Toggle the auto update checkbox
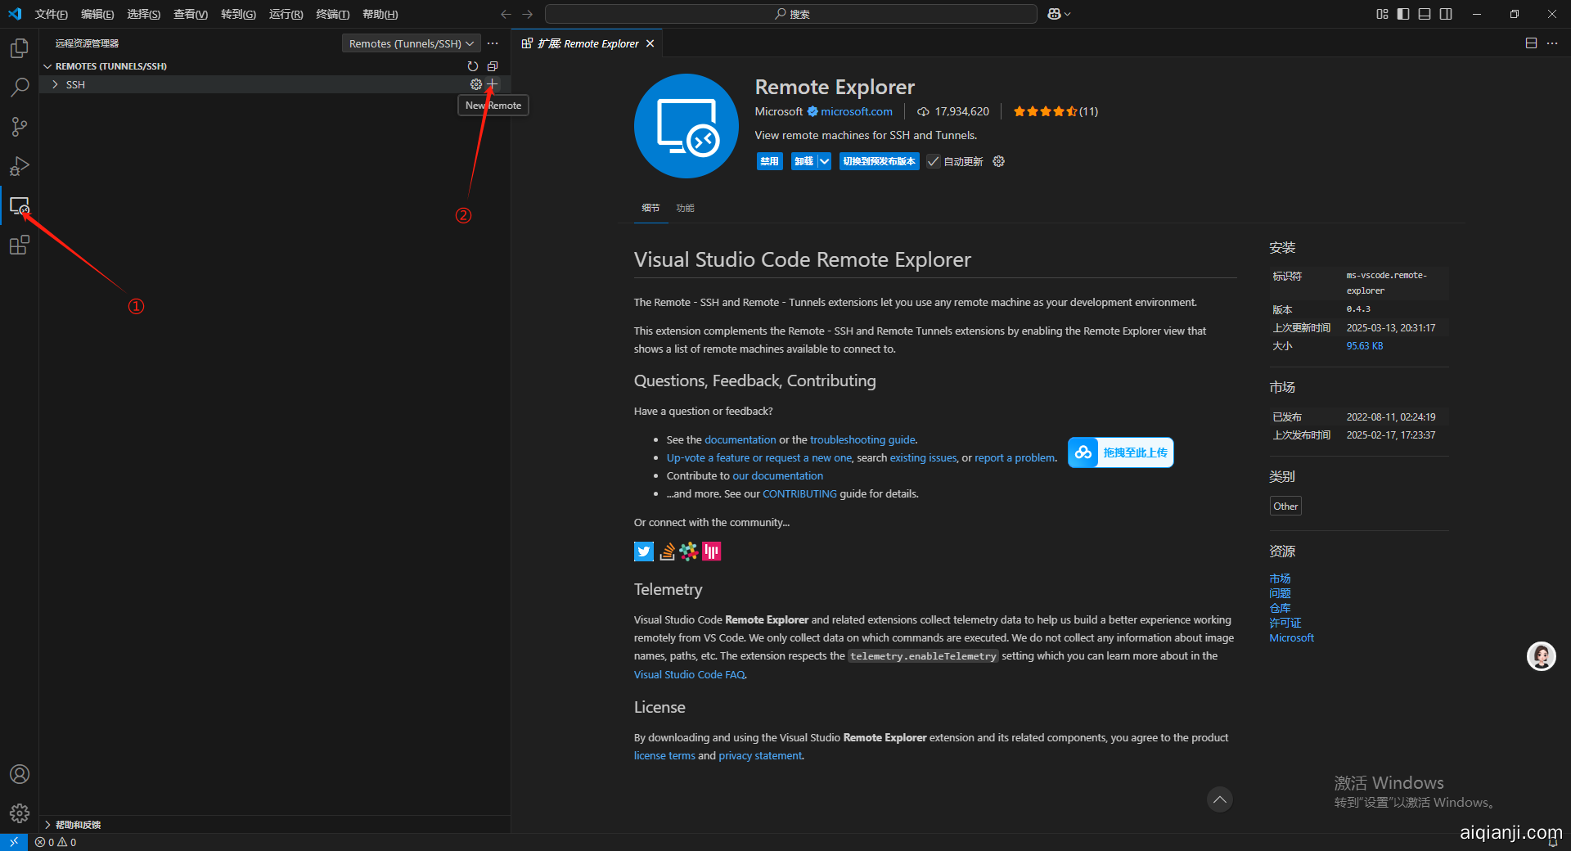1571x851 pixels. [x=934, y=161]
